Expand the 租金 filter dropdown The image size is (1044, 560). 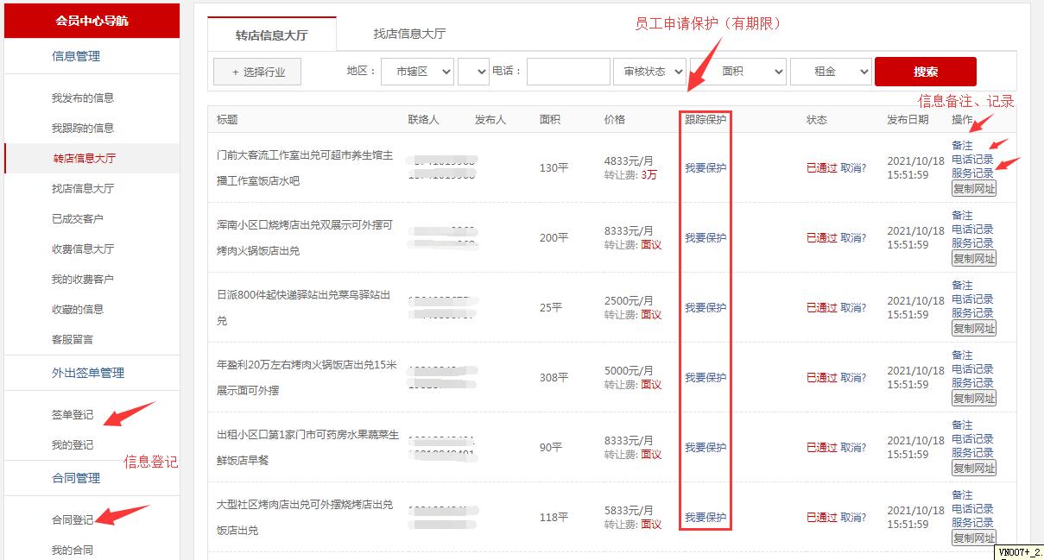pos(831,72)
